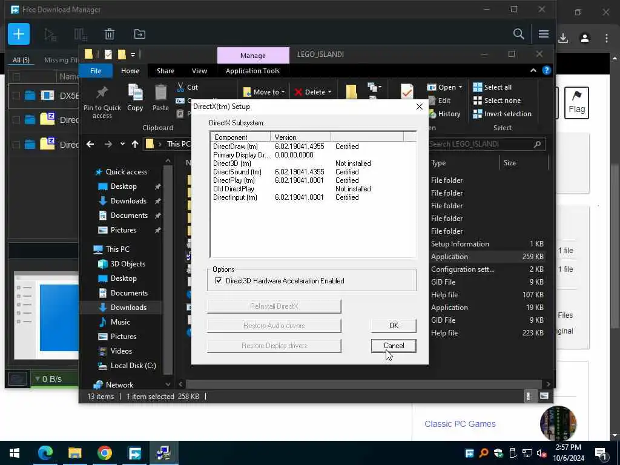The width and height of the screenshot is (620, 465).
Task: Click the Windows Start button
Action: (x=15, y=453)
